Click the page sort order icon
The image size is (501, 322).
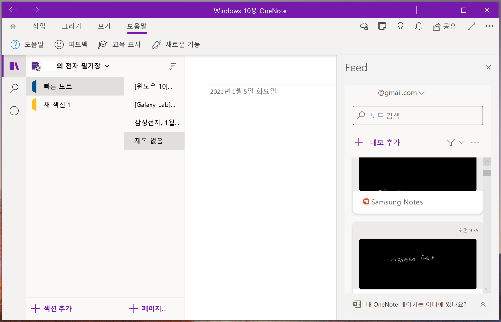(172, 66)
